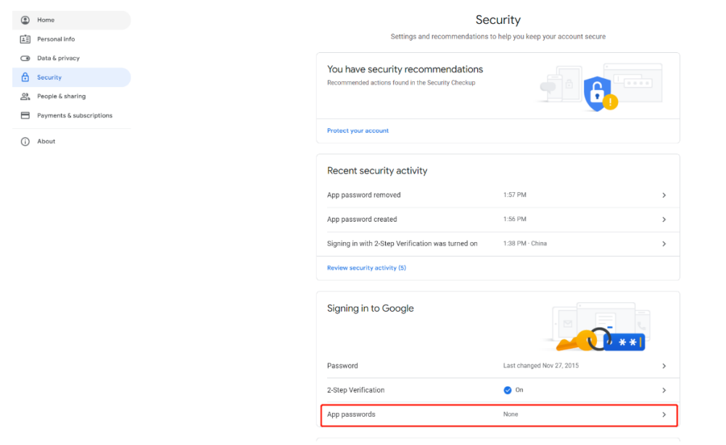Click the Settings and recommendations subtitle text
Image resolution: width=726 pixels, height=445 pixels.
498,36
